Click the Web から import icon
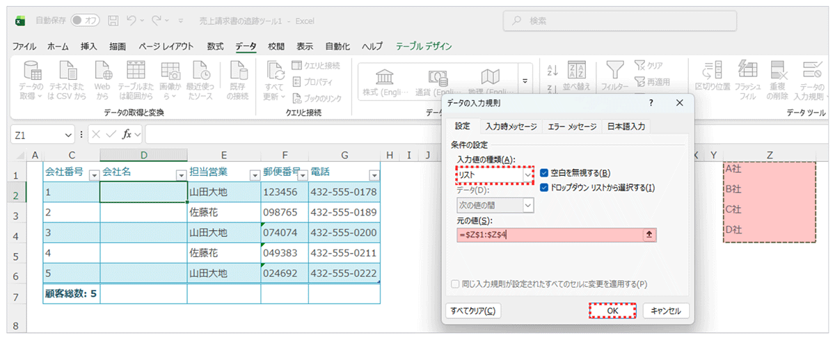835x344 pixels. click(102, 71)
